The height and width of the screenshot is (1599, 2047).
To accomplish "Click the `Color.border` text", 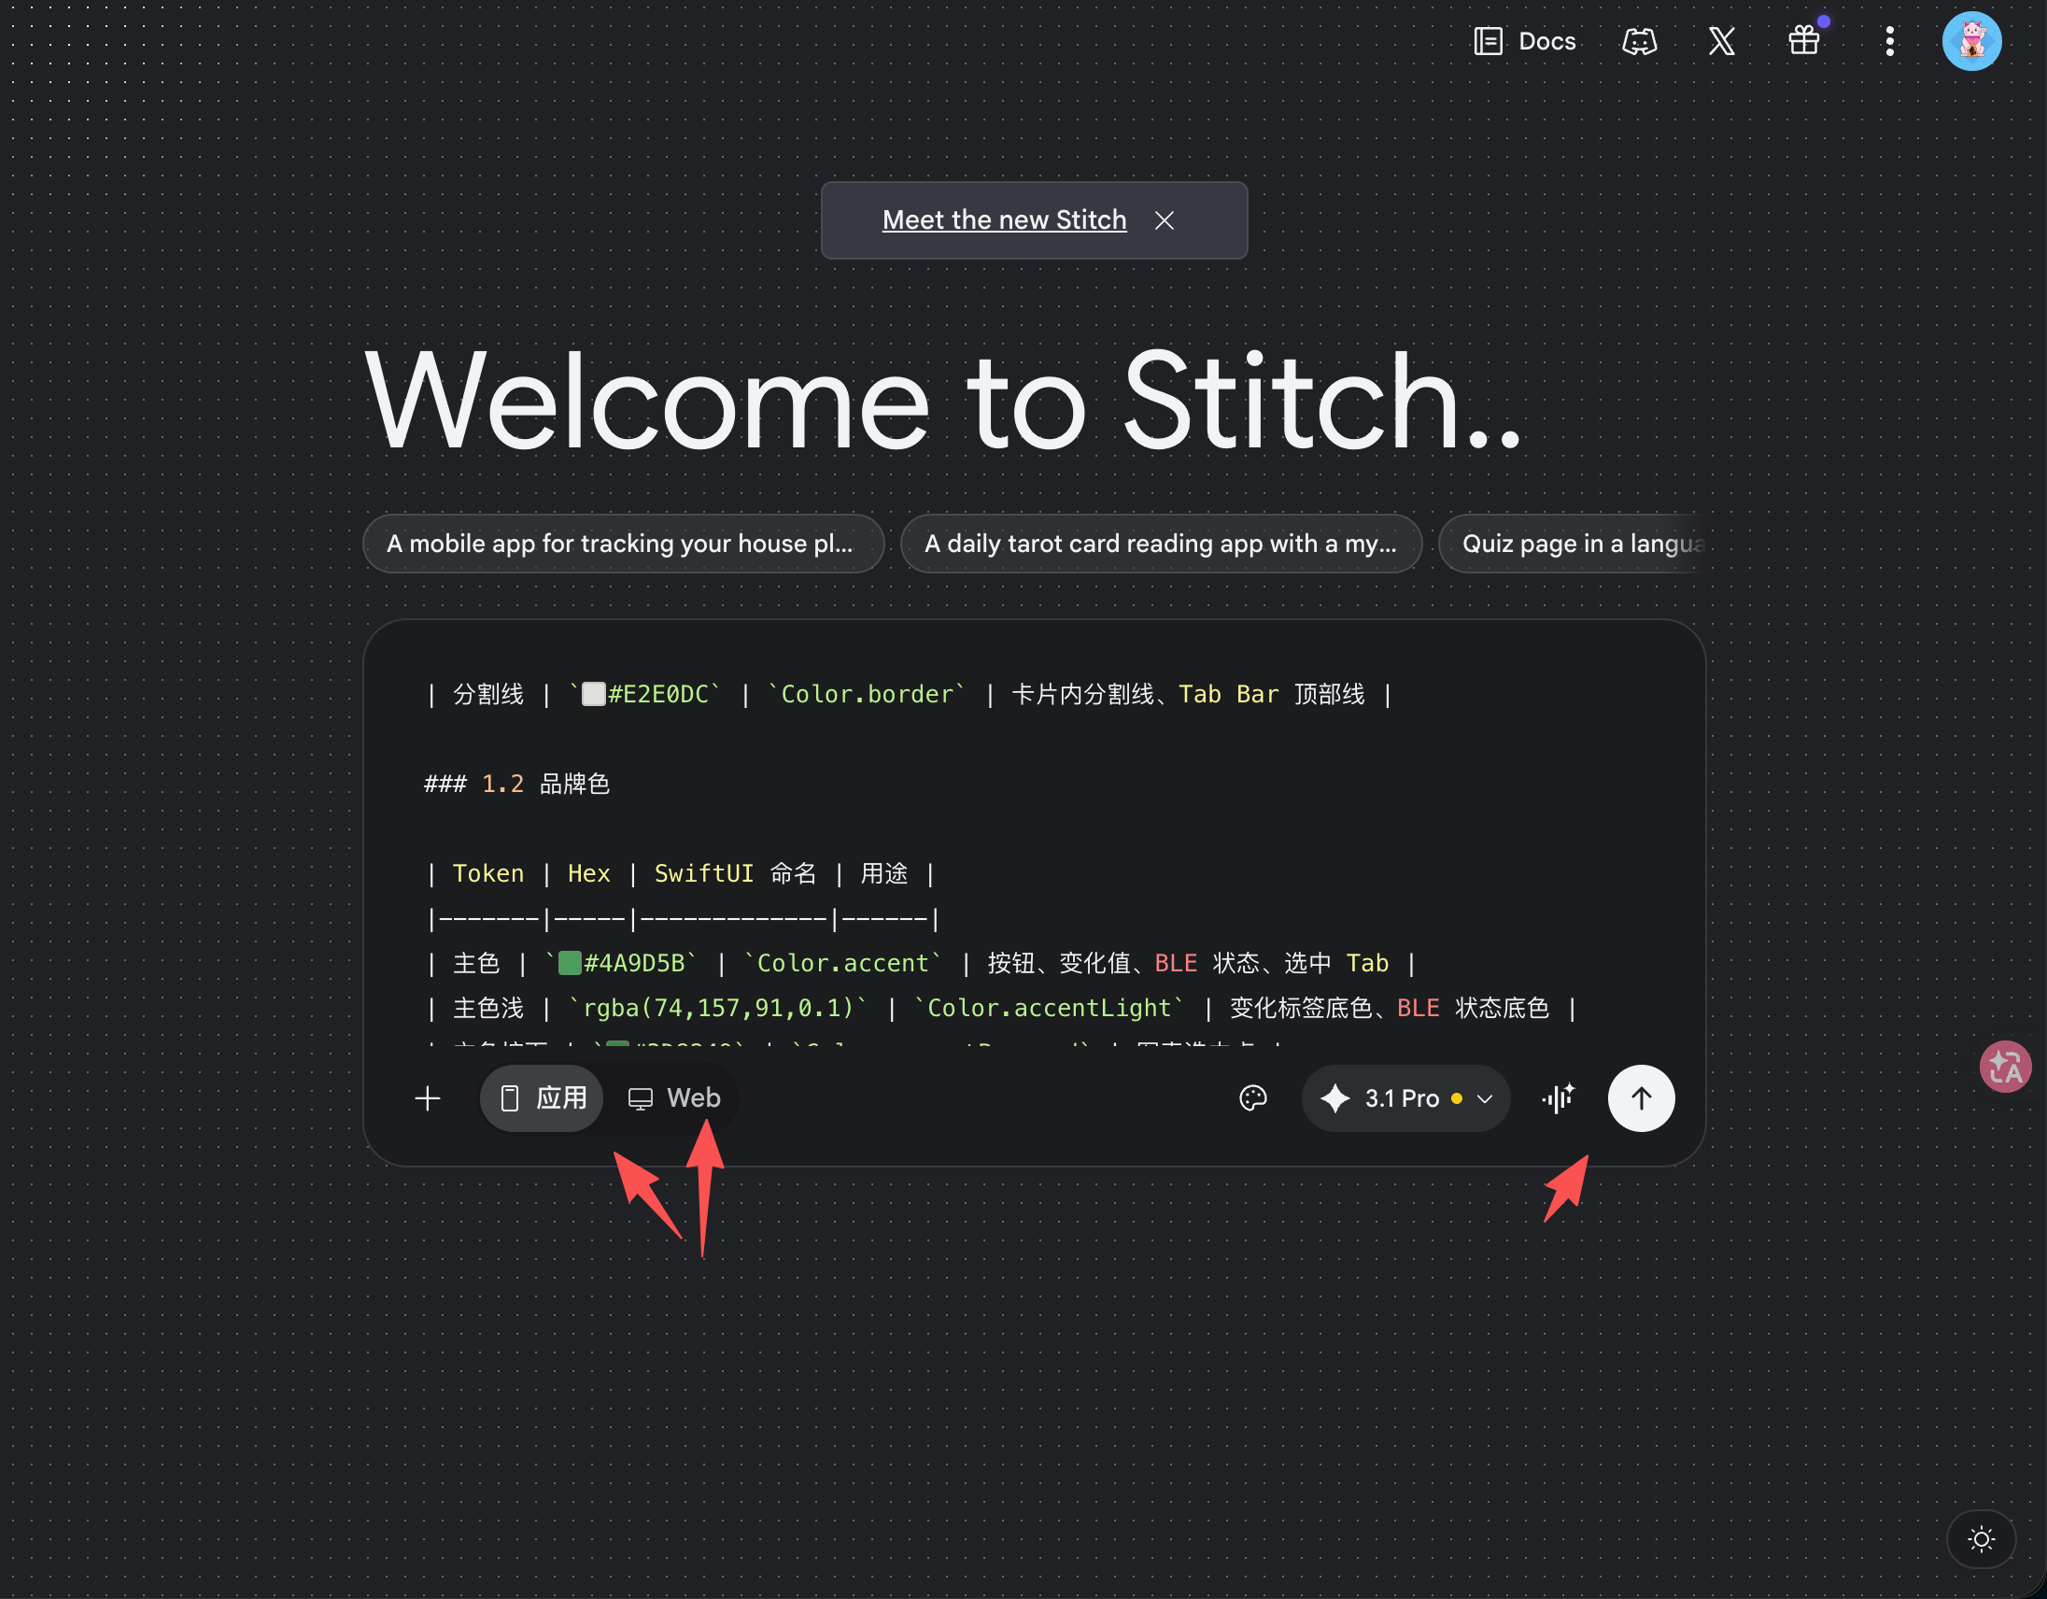I will (867, 695).
